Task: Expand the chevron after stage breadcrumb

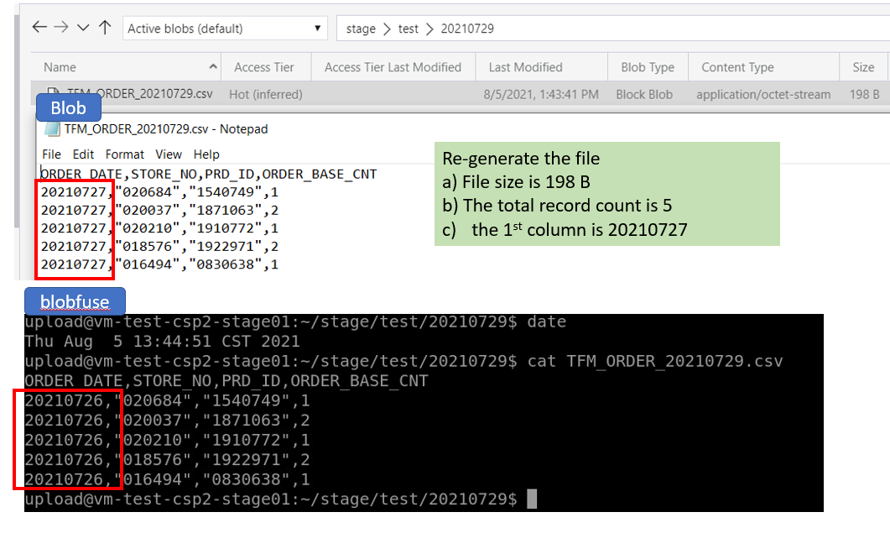Action: pyautogui.click(x=385, y=28)
